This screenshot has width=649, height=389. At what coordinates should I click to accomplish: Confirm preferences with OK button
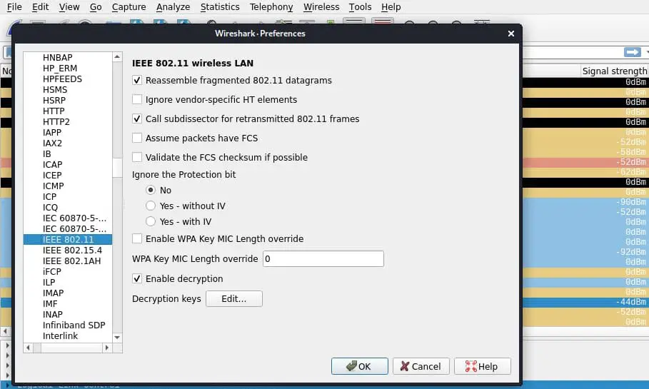pos(359,366)
